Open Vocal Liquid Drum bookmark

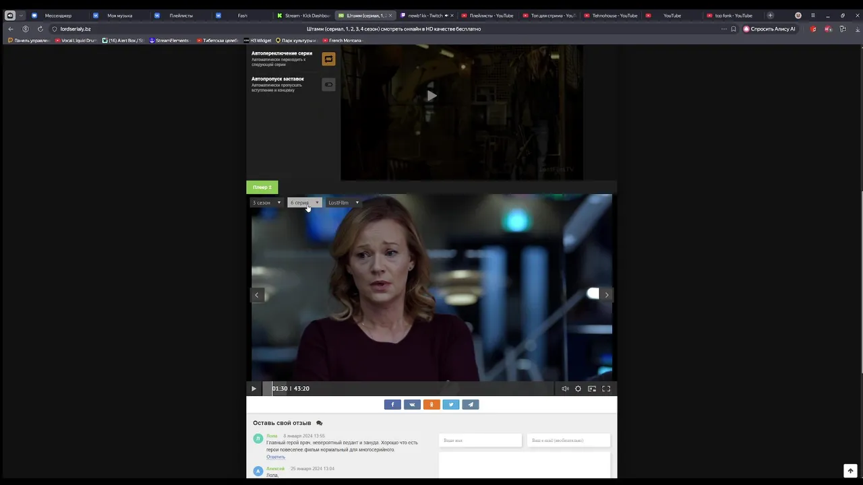(76, 40)
